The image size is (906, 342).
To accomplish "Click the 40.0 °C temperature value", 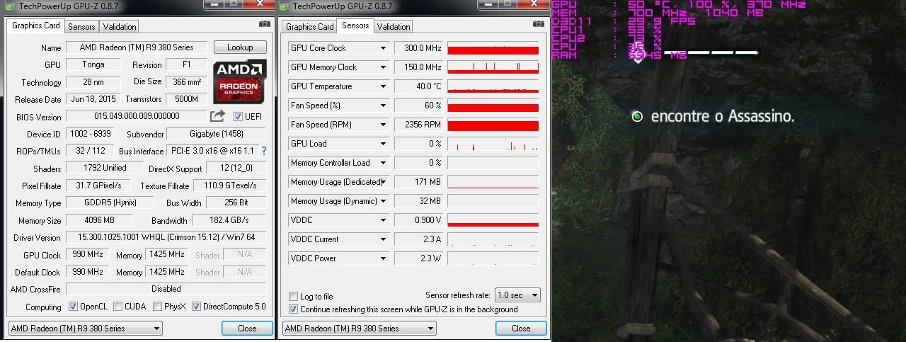I will click(418, 86).
